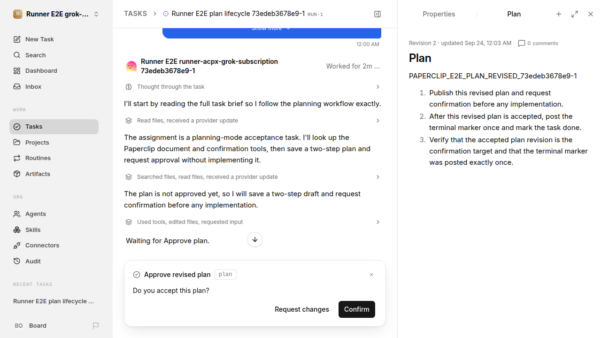Expand the 'Thought through the task' step
Screen dimensions: 601x338
click(253, 87)
